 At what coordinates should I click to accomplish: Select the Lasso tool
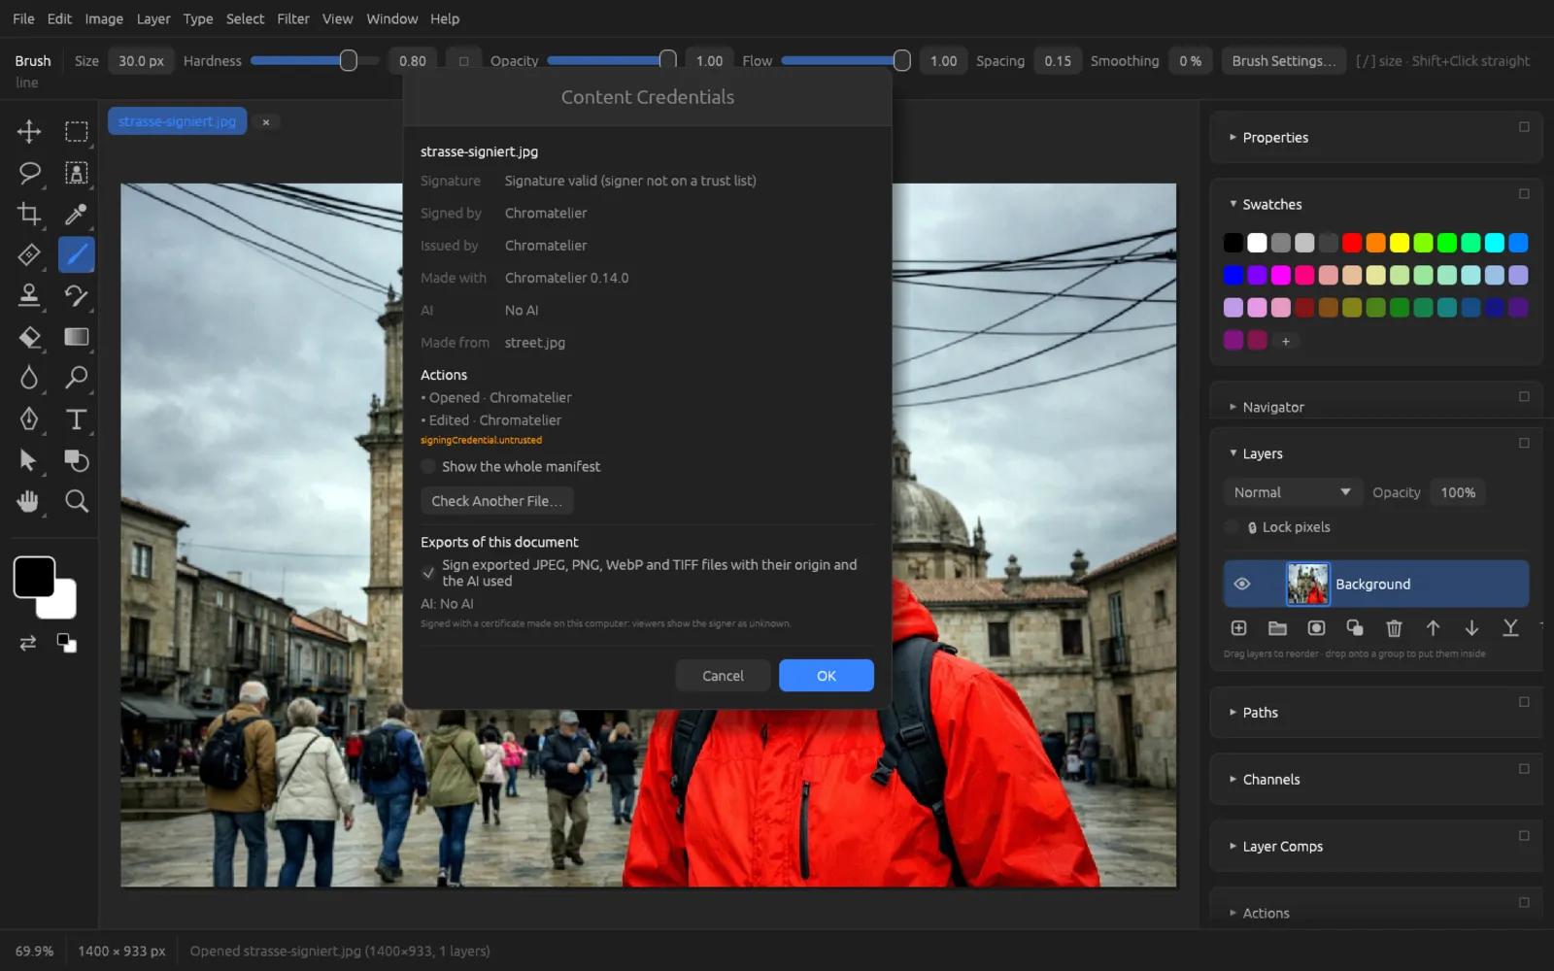[29, 173]
